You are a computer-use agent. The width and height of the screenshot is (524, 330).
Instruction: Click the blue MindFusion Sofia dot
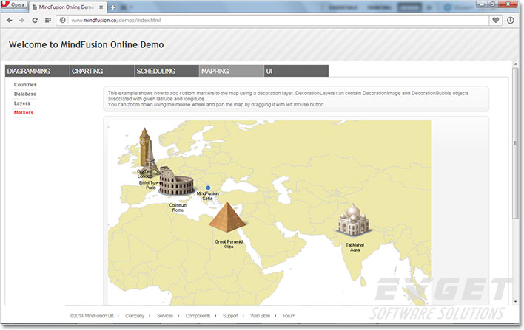point(208,188)
